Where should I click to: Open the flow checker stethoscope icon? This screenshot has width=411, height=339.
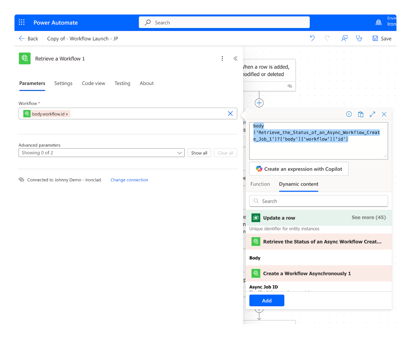click(359, 38)
